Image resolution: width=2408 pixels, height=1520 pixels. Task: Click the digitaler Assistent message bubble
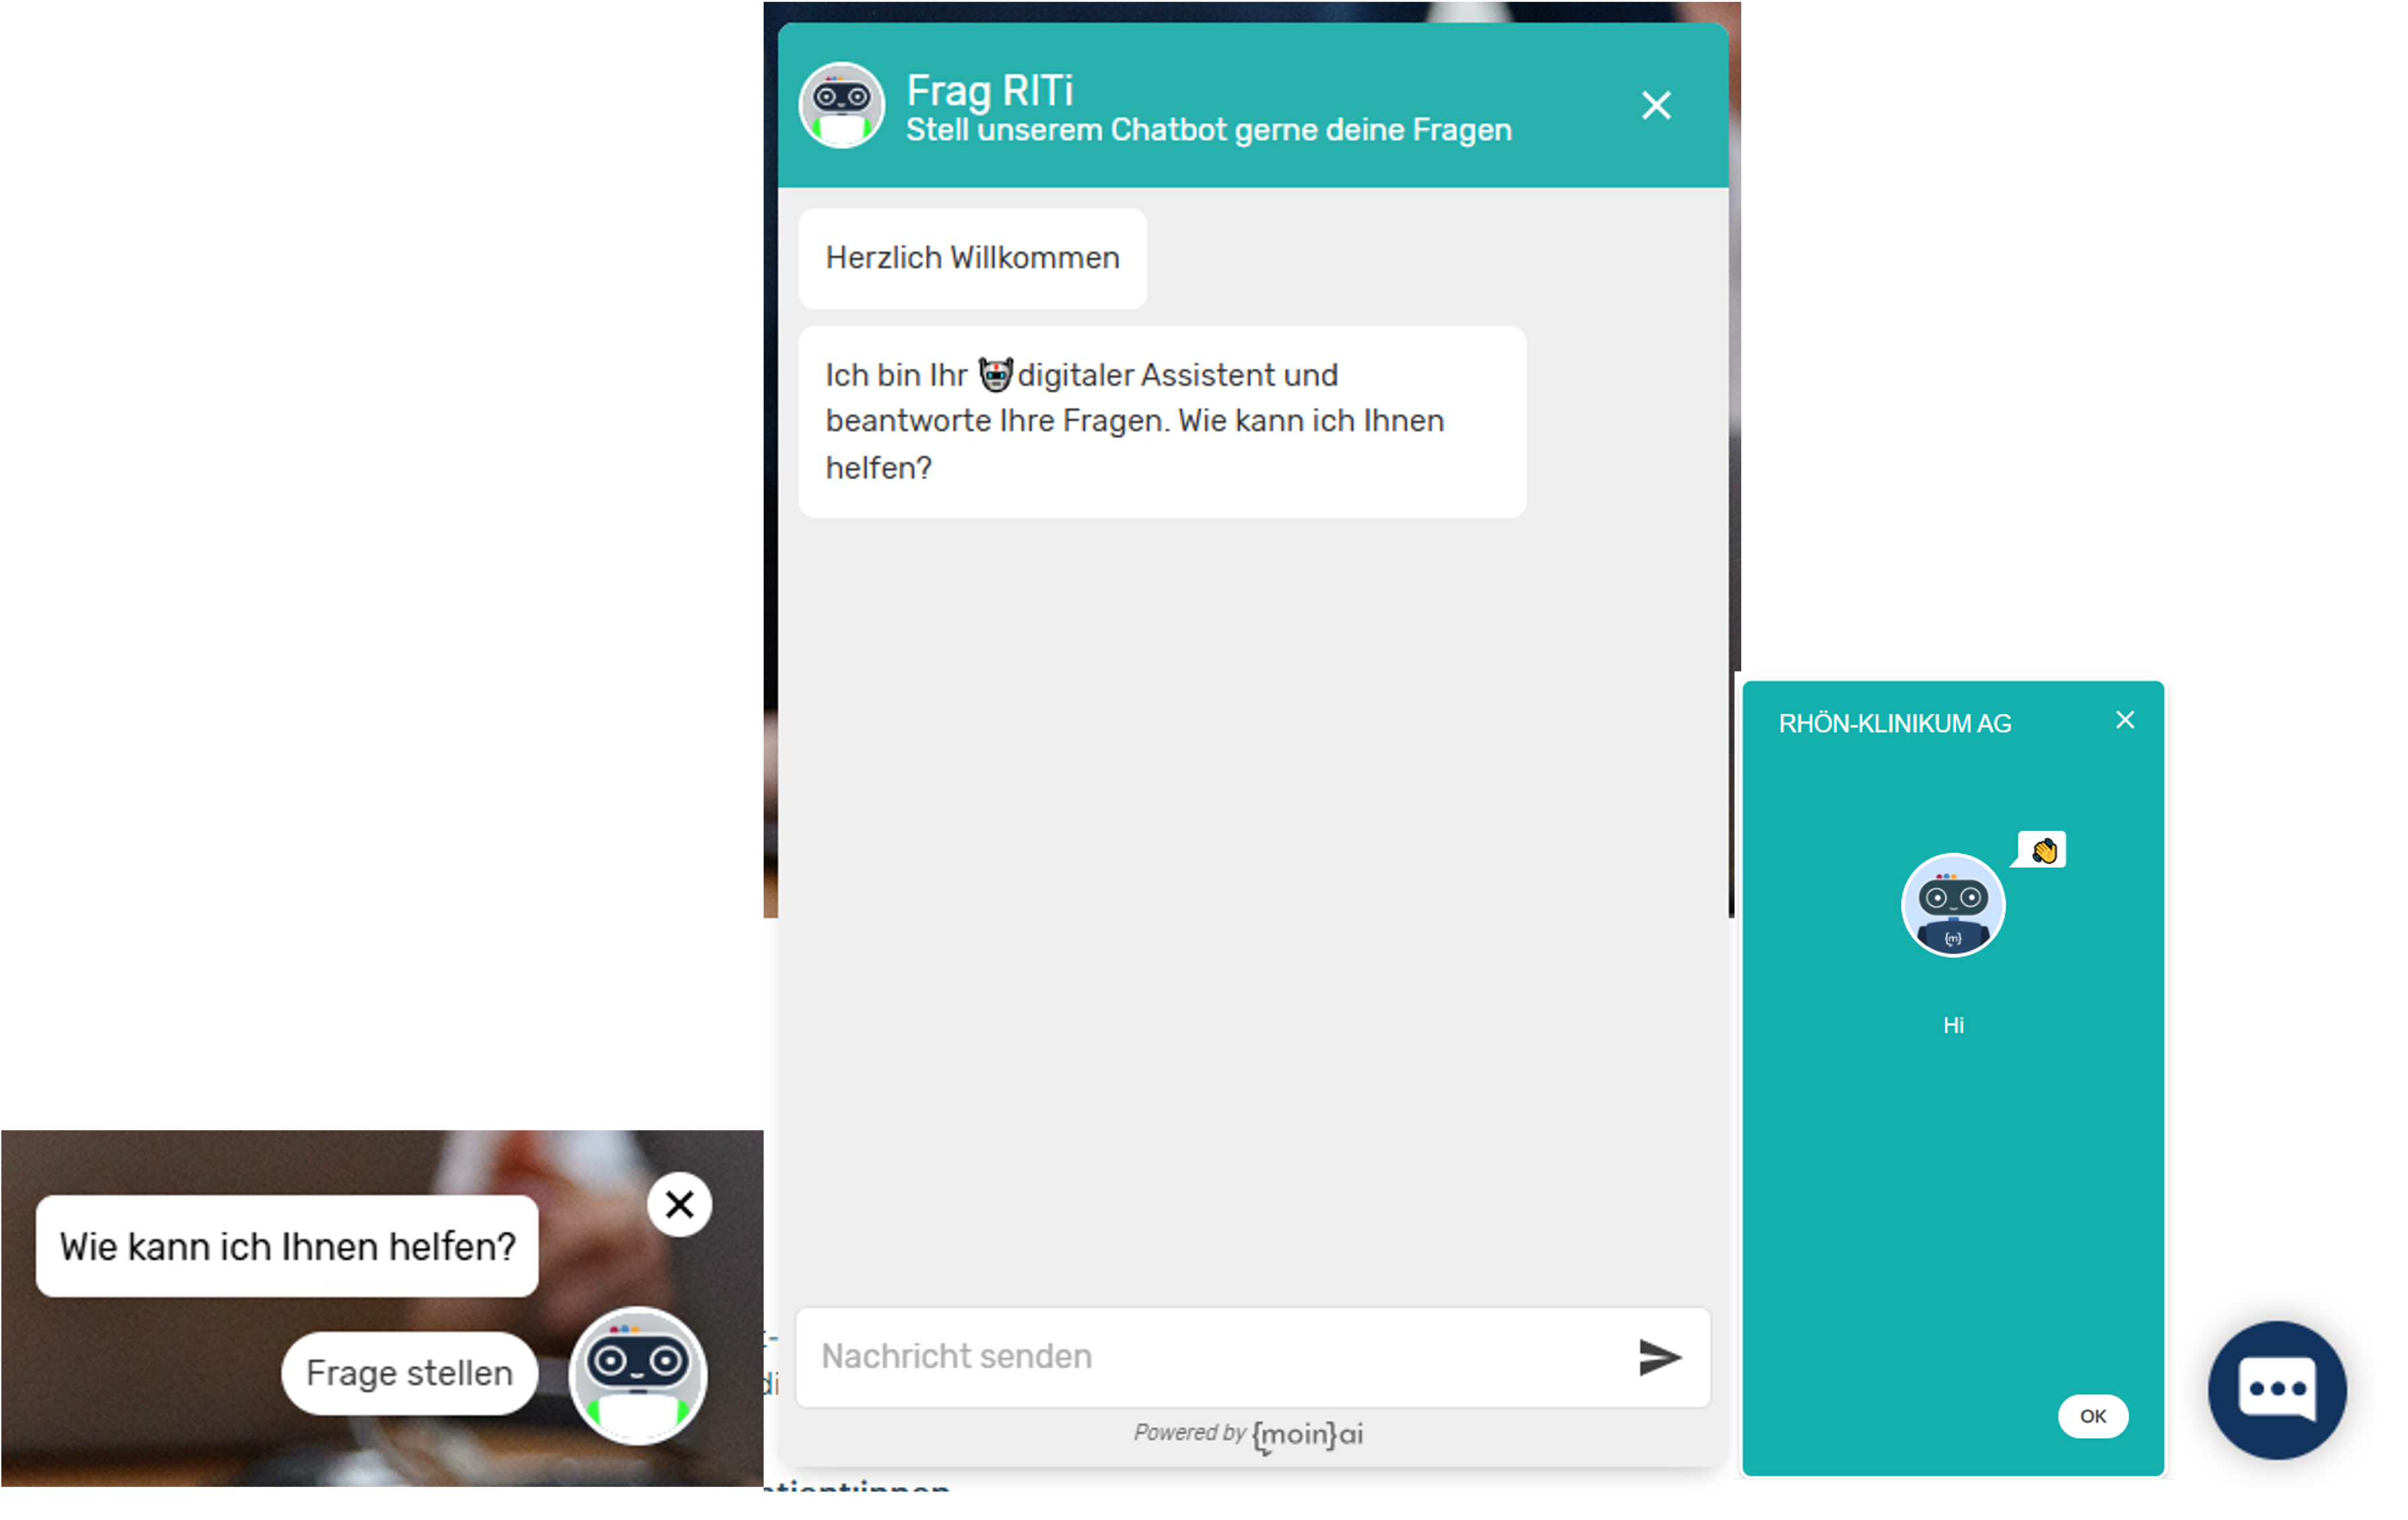[1162, 421]
